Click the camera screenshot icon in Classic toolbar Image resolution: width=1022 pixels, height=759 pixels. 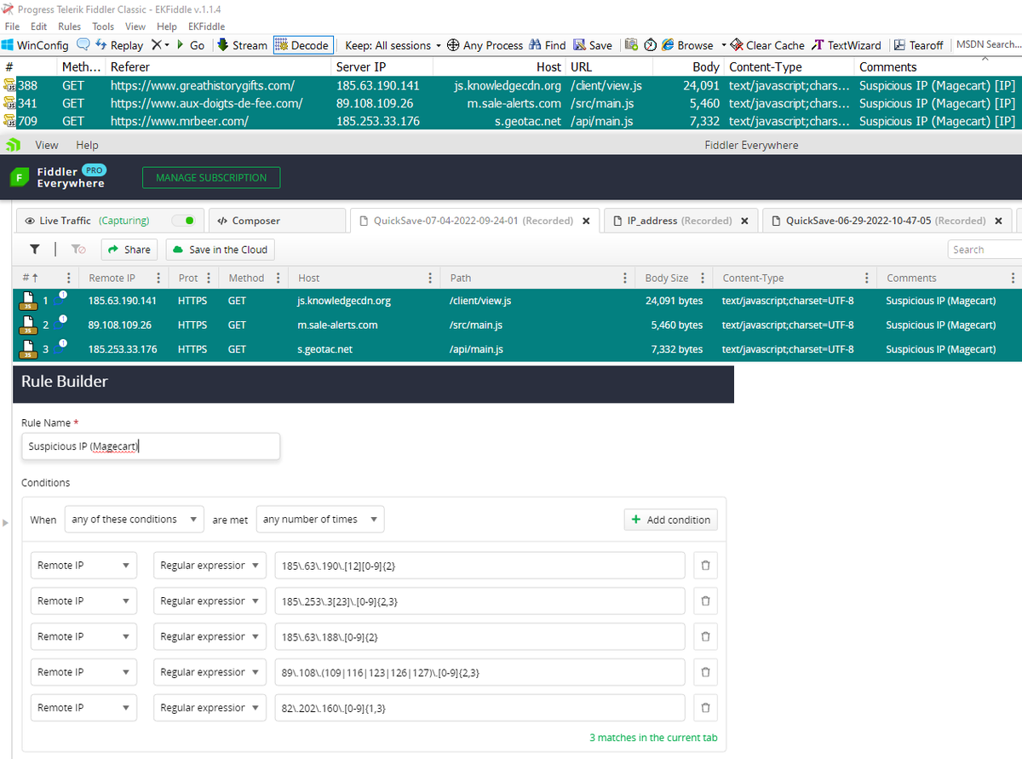pyautogui.click(x=631, y=45)
